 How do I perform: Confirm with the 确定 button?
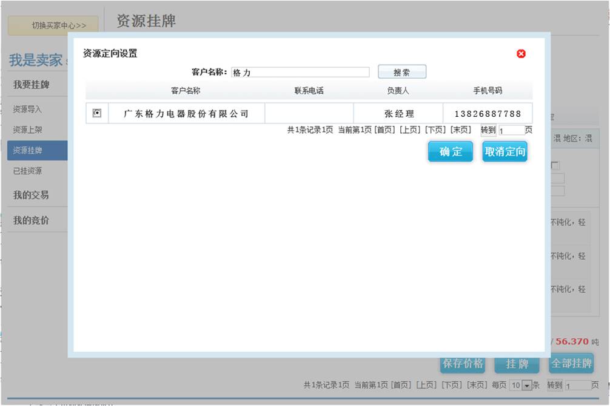pos(450,152)
